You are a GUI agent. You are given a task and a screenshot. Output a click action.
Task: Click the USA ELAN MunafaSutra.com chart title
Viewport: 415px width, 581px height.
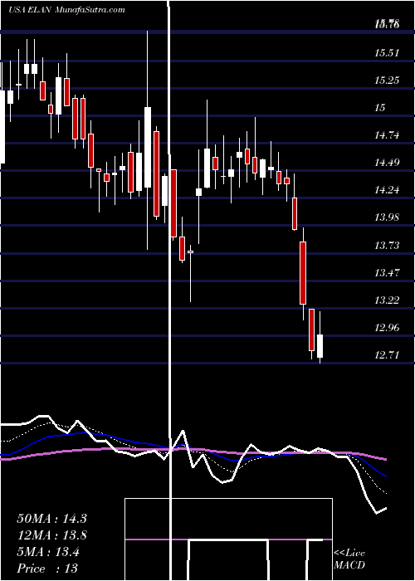pyautogui.click(x=66, y=10)
